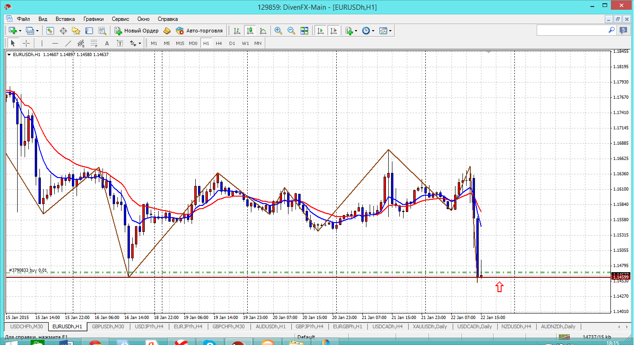
Task: Click the Новый Ордер button
Action: [x=137, y=31]
